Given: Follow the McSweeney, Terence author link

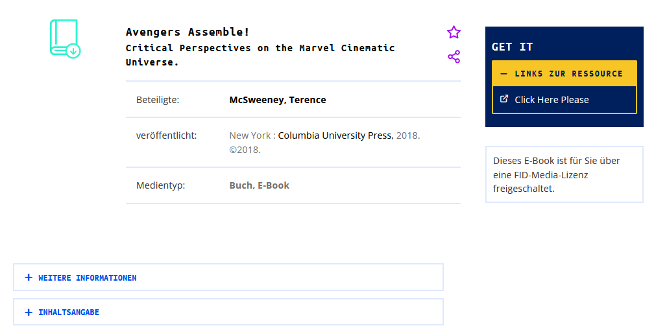Looking at the screenshot, I should [277, 100].
